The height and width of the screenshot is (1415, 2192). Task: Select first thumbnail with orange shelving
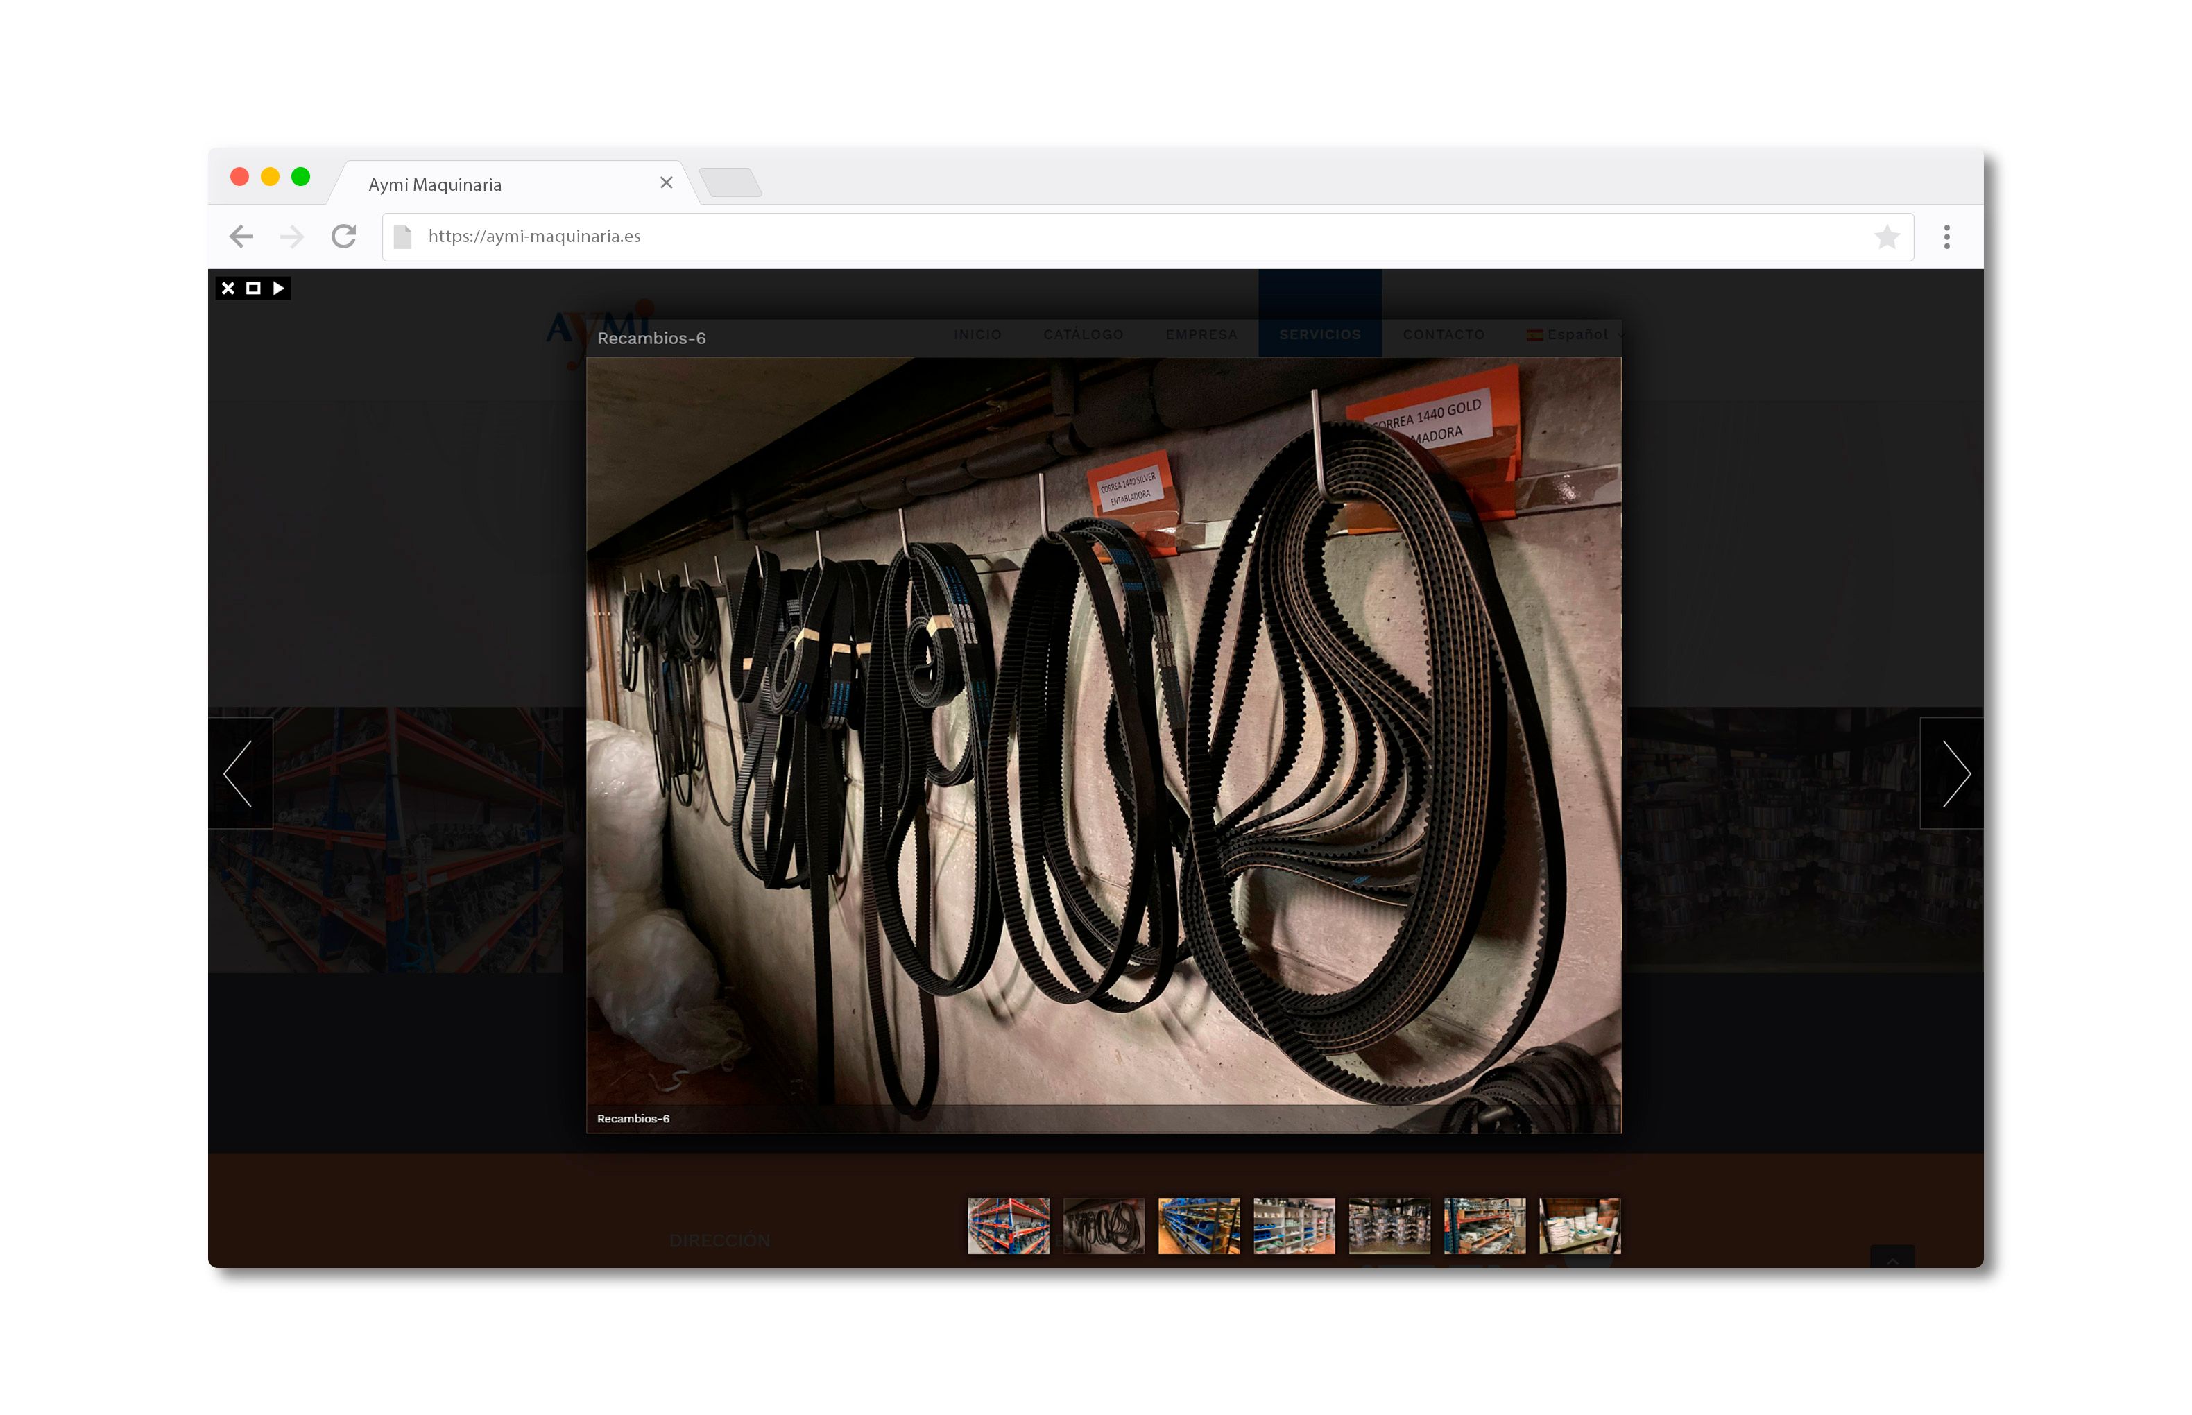1008,1226
